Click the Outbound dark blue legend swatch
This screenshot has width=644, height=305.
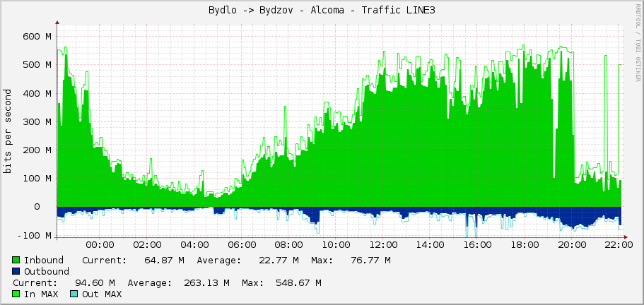tap(16, 271)
